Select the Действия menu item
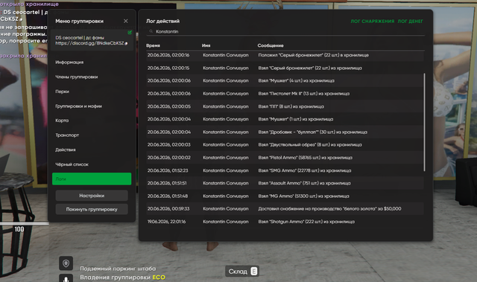The height and width of the screenshot is (282, 477). pyautogui.click(x=66, y=150)
